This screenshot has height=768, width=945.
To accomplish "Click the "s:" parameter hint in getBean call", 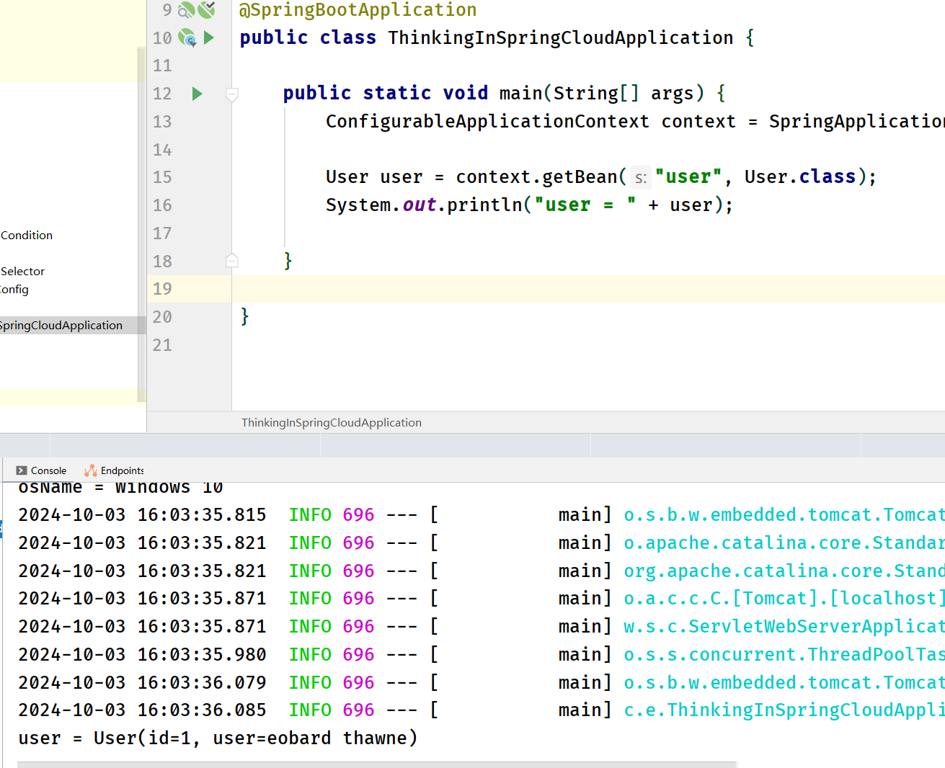I will click(x=641, y=178).
